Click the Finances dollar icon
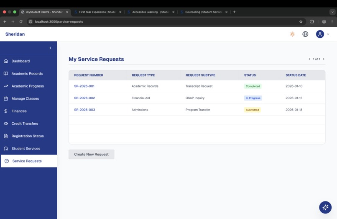The height and width of the screenshot is (219, 337). pos(6,111)
